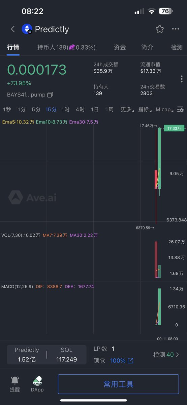Expand the 更多 timeframe dropdown
Screen dimensions: 187x405
pyautogui.click(x=127, y=109)
